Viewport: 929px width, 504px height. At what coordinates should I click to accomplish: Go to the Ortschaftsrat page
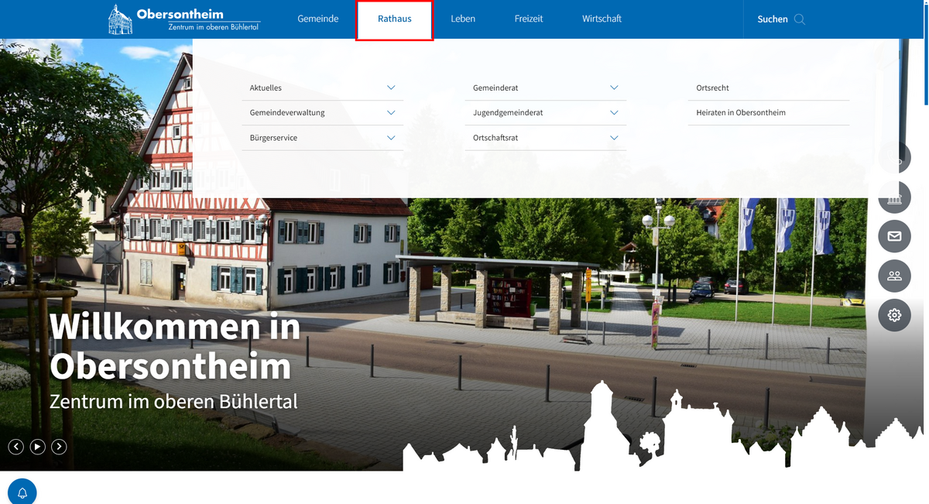[x=495, y=138]
